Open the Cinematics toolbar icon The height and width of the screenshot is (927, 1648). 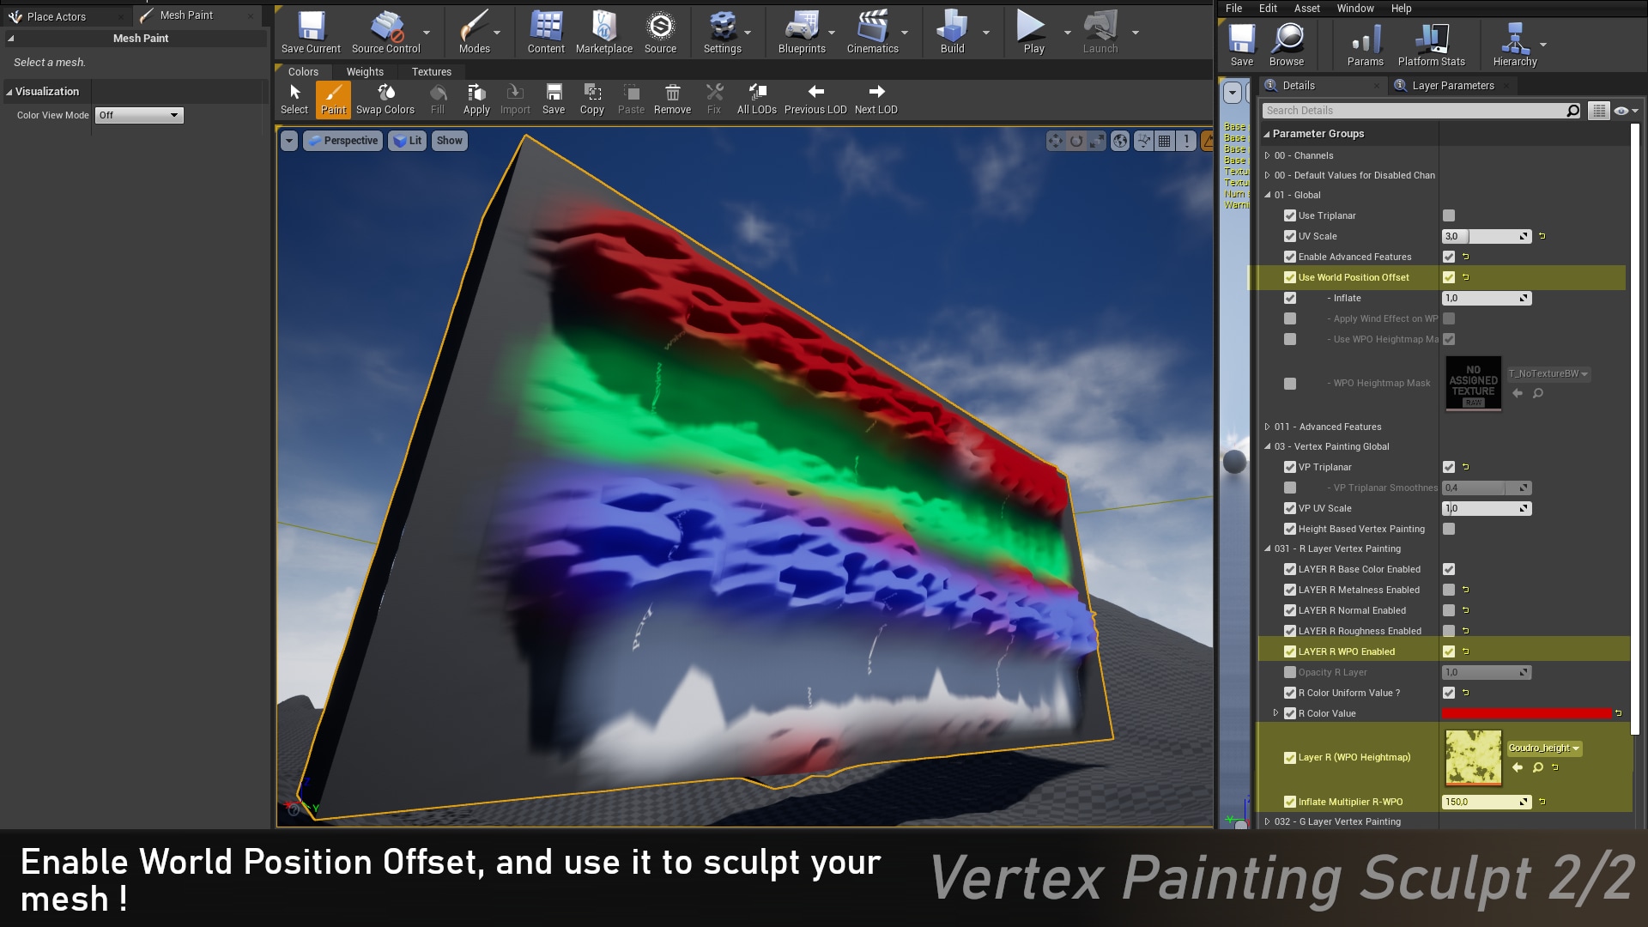point(872,33)
